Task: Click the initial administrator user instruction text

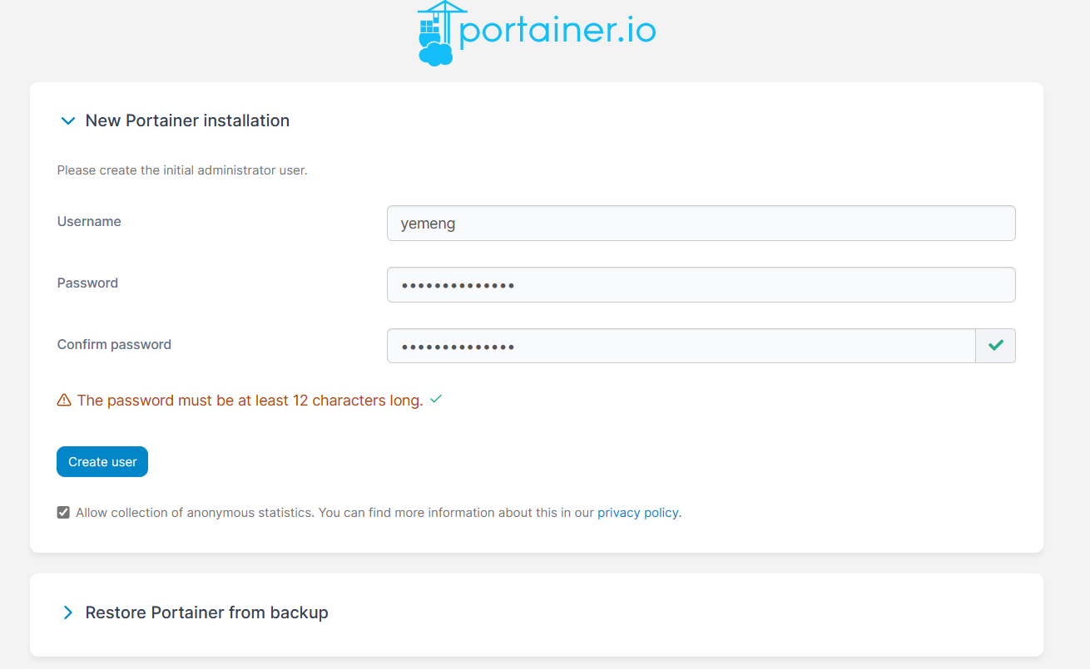Action: 182,170
